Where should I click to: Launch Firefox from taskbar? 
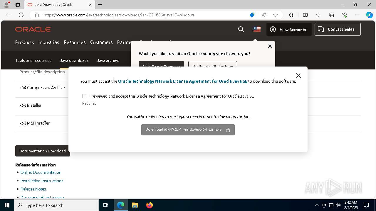click(149, 205)
